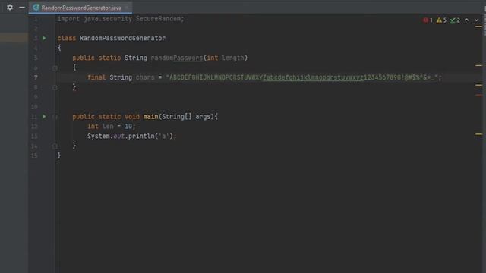Run class RandomPasswordGenerator from the gutter arrow
Viewport: 486px width, 273px height.
[x=44, y=38]
